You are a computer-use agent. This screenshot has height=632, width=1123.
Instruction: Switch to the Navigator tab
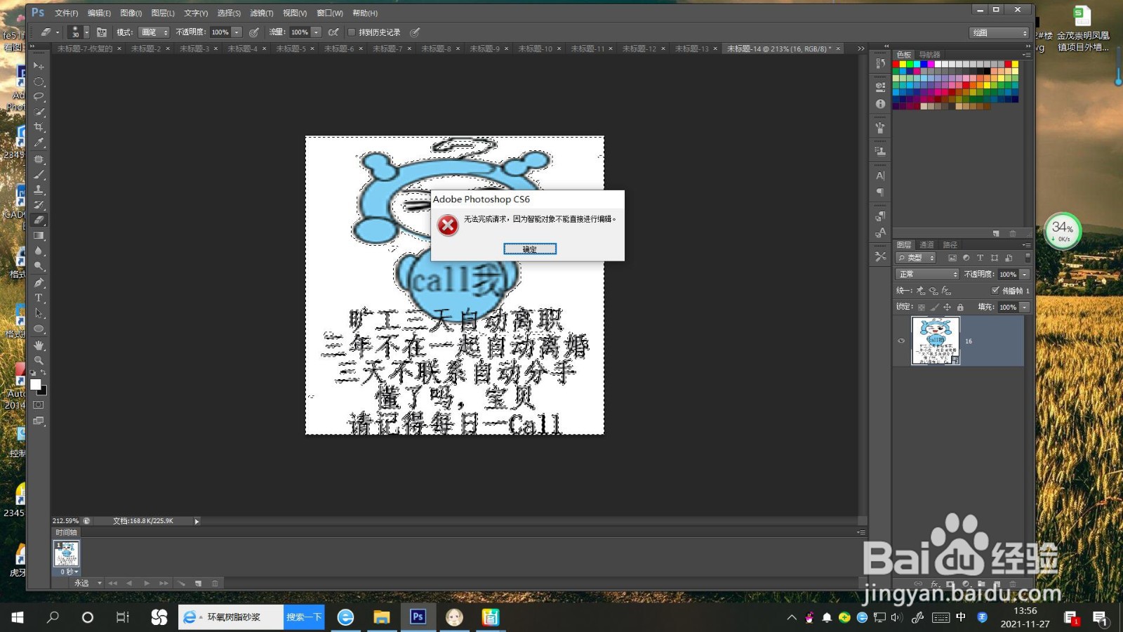pyautogui.click(x=930, y=55)
